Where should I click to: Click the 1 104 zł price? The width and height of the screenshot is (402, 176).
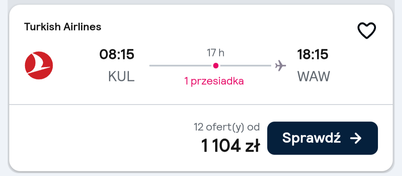(x=231, y=146)
